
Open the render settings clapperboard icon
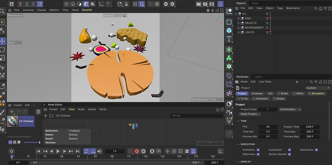[211, 4]
